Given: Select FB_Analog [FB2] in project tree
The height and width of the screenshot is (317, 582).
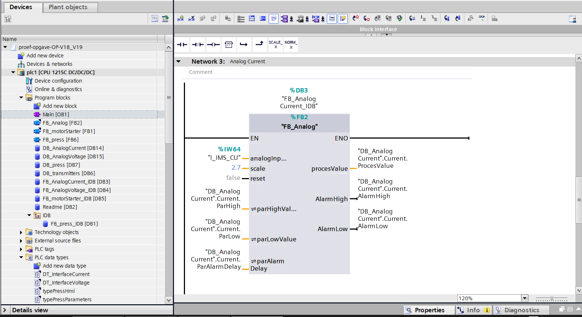Looking at the screenshot, I should click(x=62, y=123).
